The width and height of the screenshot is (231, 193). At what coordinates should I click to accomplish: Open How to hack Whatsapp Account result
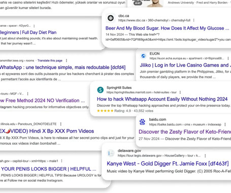[x=162, y=99]
